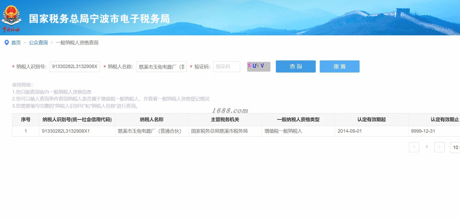Click the 重置 button
460x220 pixels.
(x=340, y=66)
